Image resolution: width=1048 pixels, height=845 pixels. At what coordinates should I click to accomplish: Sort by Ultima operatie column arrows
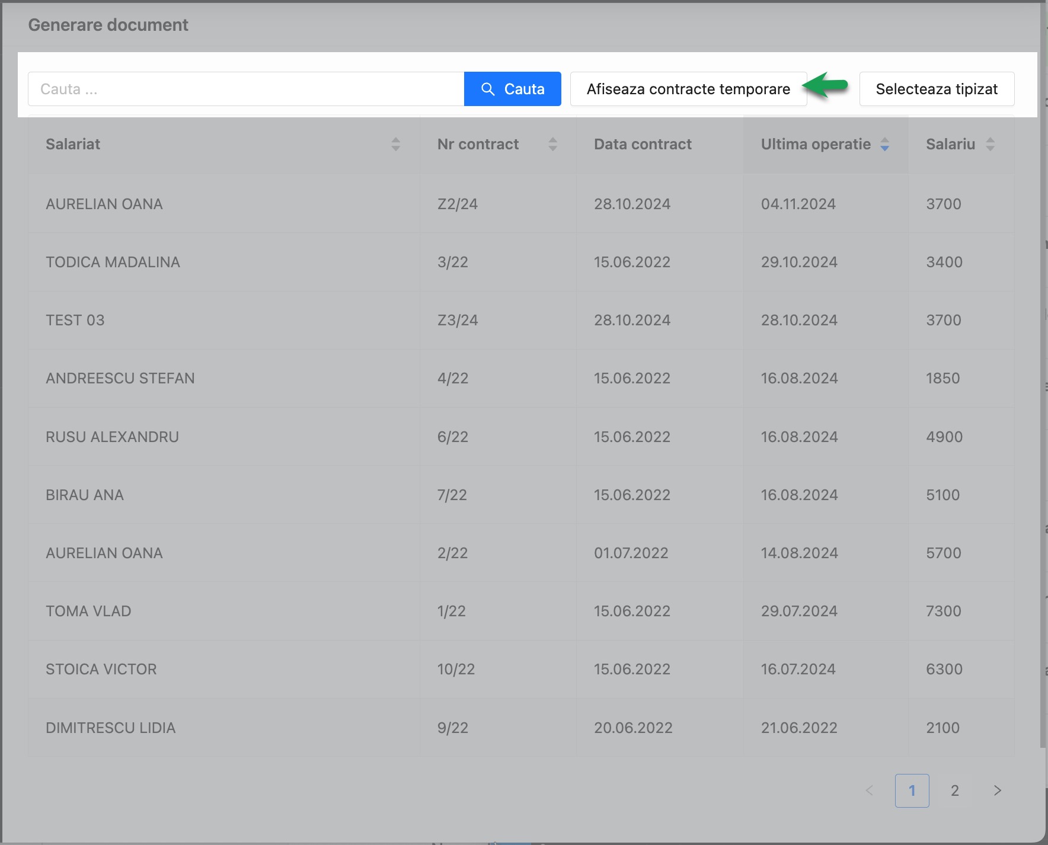coord(884,144)
